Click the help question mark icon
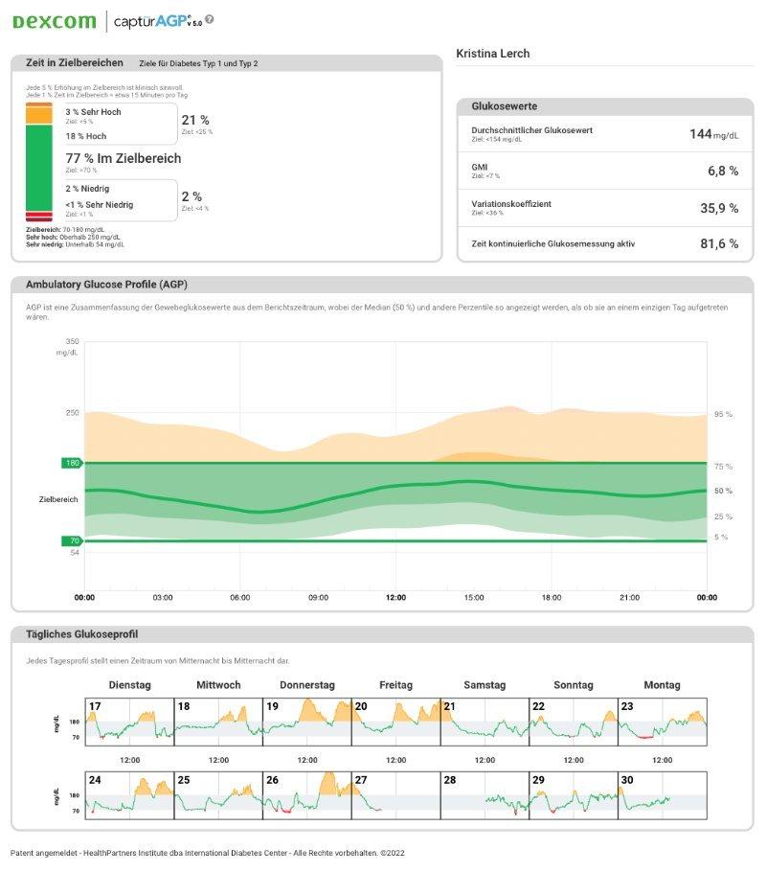Screen dimensions: 766x872 (210, 19)
